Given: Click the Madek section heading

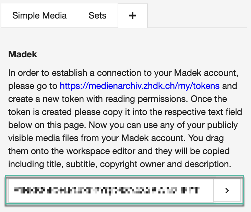Looking at the screenshot, I should 23,54.
